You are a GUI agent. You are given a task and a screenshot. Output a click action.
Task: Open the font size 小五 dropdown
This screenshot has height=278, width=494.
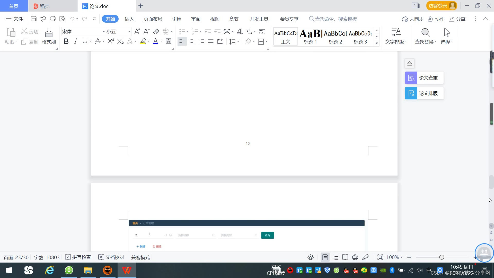point(129,31)
